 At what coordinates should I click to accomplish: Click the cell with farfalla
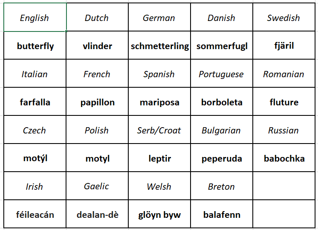[35, 102]
